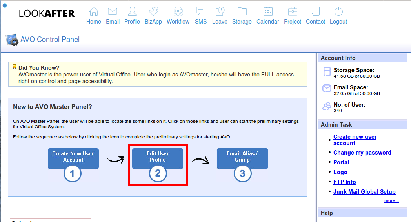
Task: Open the Junk Mail Global Setup link
Action: [364, 192]
